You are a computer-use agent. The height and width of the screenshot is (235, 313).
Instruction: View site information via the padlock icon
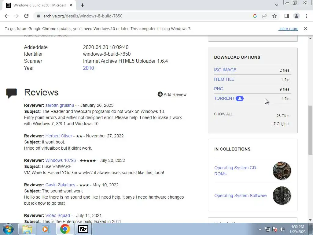pos(39,16)
